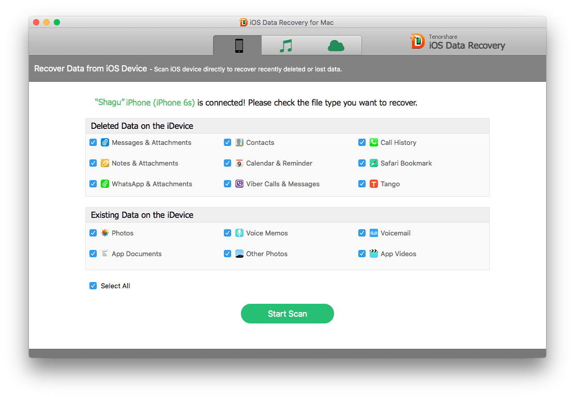Disable the Voicemail checkbox

coord(362,233)
